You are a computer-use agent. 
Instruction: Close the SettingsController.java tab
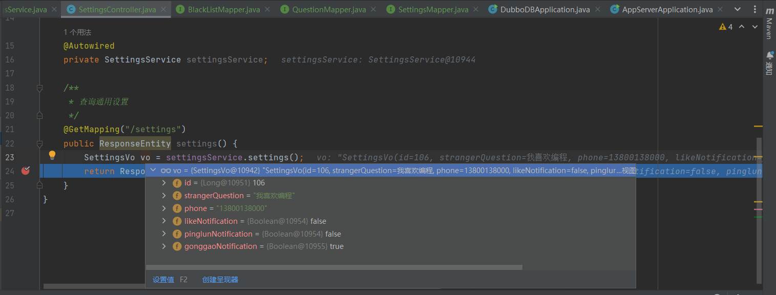(x=163, y=9)
